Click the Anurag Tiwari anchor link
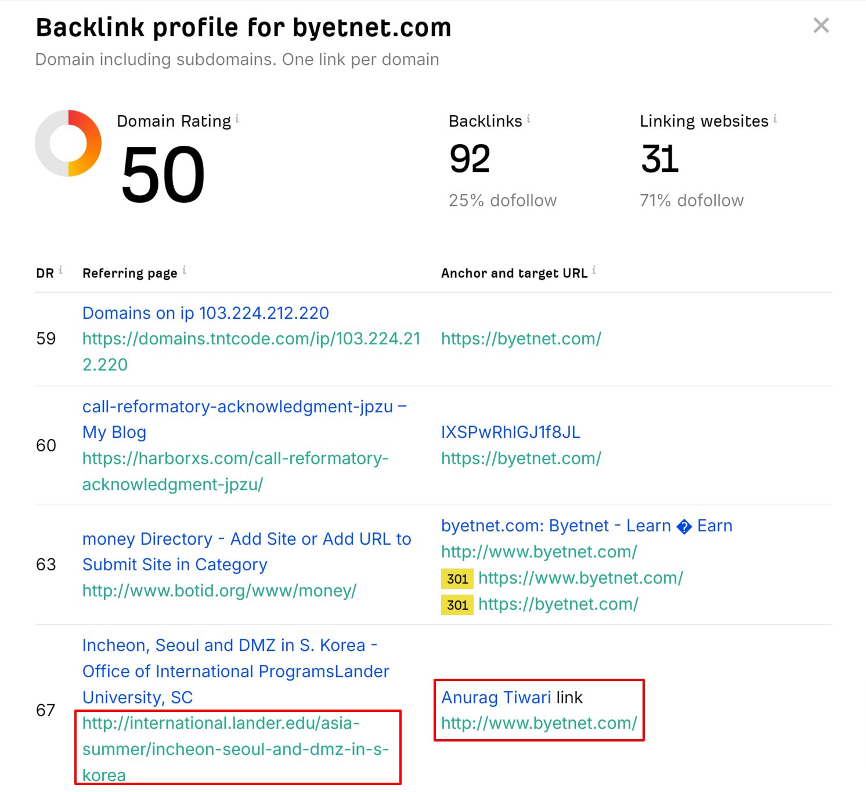The width and height of the screenshot is (866, 792). (x=496, y=697)
